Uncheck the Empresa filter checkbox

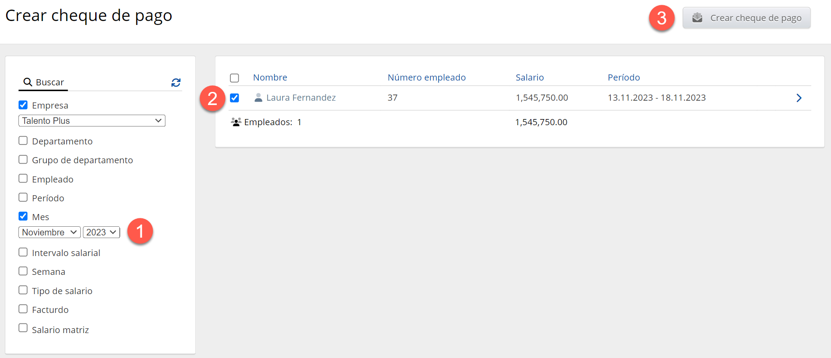(23, 105)
